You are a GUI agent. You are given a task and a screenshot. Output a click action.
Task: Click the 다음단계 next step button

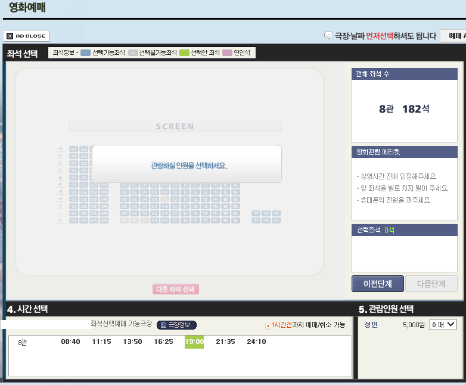[x=431, y=284]
